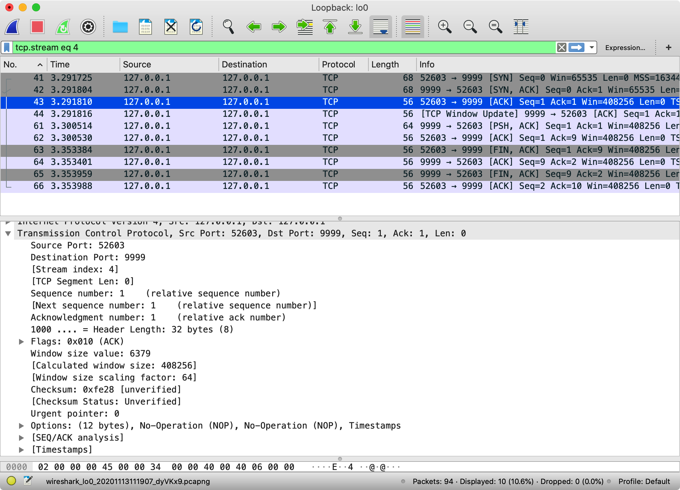Click the Expression... button

(x=625, y=48)
